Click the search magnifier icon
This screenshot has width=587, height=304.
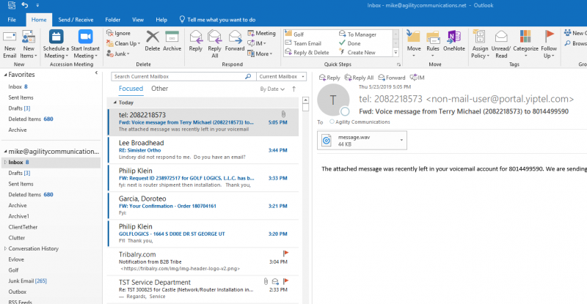(x=248, y=76)
